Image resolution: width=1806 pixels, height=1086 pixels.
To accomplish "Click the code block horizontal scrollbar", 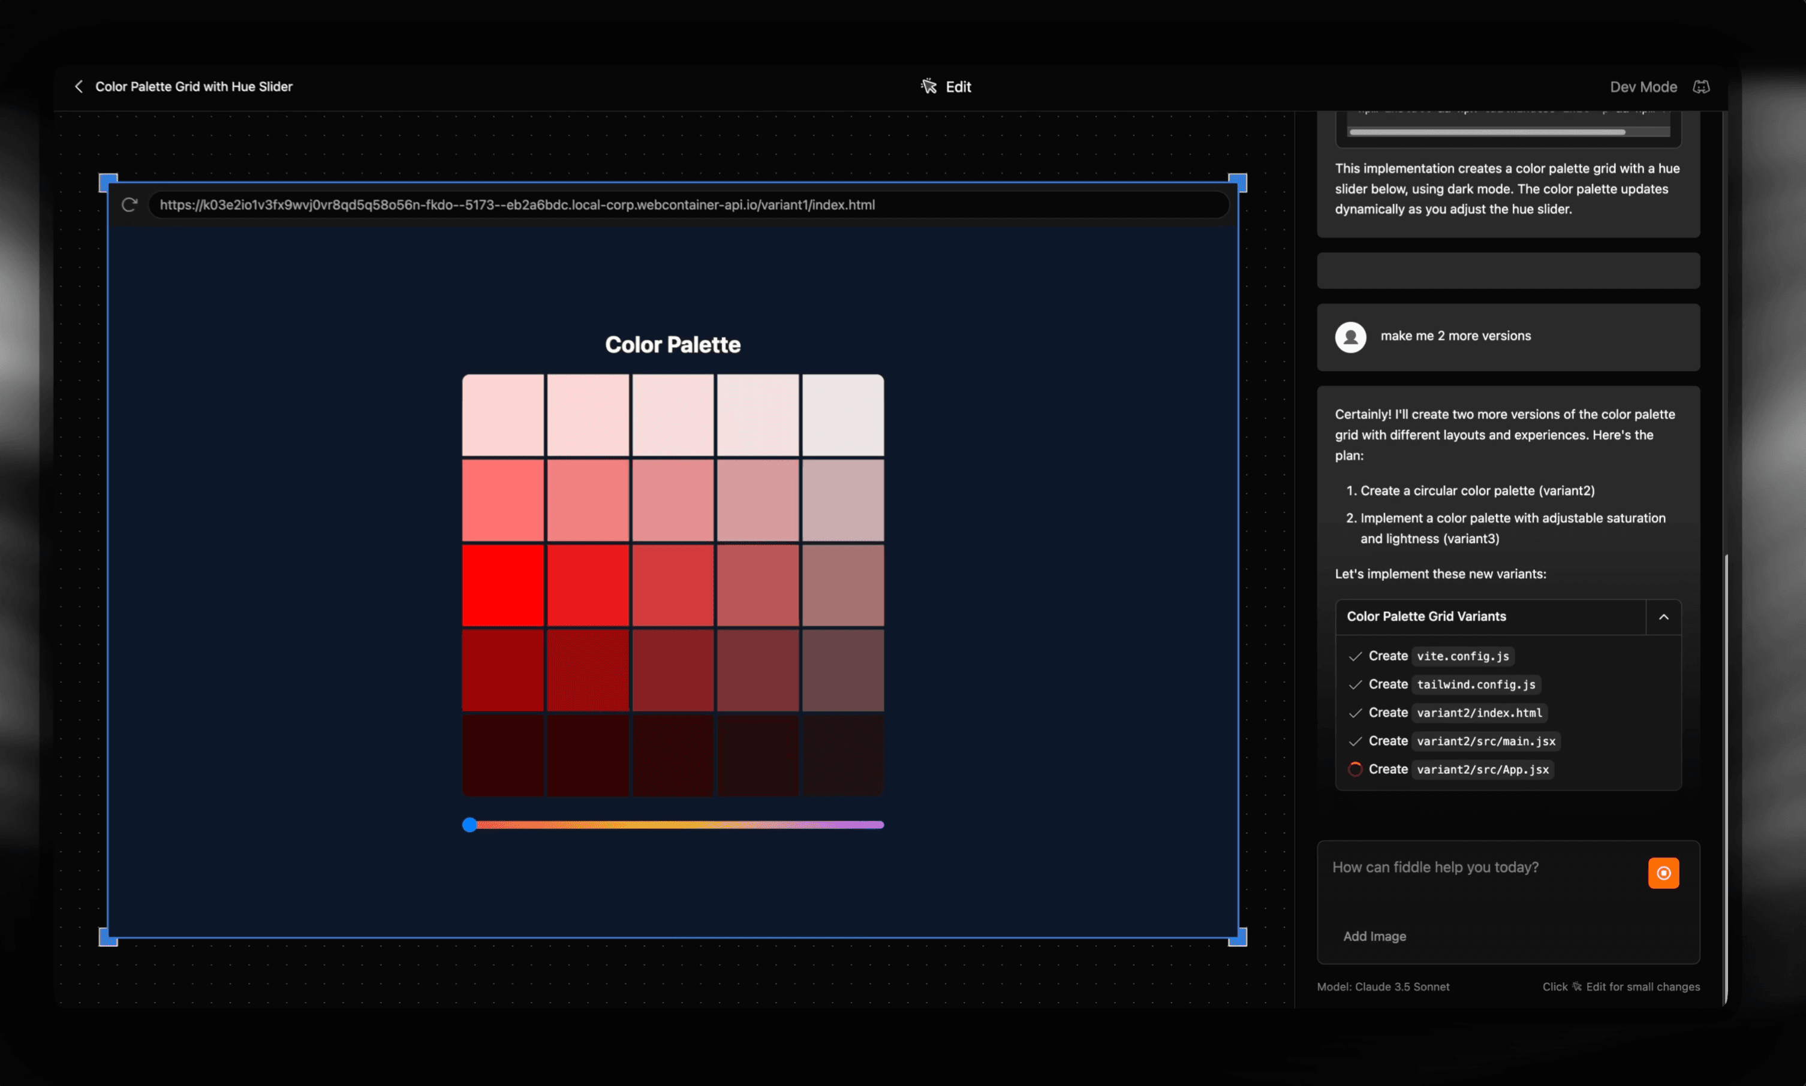I will 1487,132.
